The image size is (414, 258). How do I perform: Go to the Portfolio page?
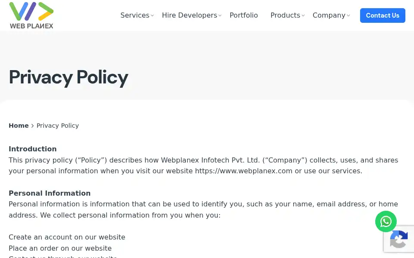(x=244, y=15)
